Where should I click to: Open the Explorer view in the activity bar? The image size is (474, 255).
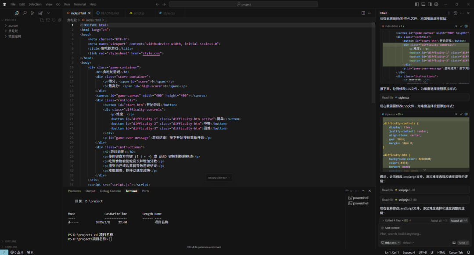point(17,13)
